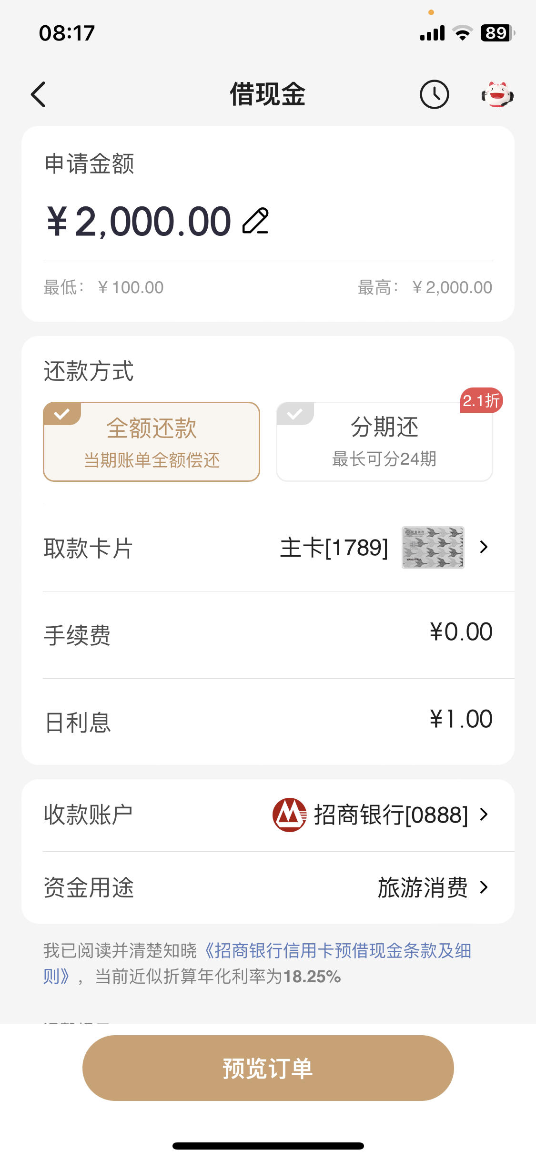Tap the China Merchants Bank logo

coord(289,815)
